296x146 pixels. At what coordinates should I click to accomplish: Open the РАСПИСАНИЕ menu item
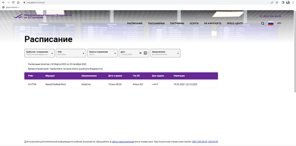click(135, 24)
